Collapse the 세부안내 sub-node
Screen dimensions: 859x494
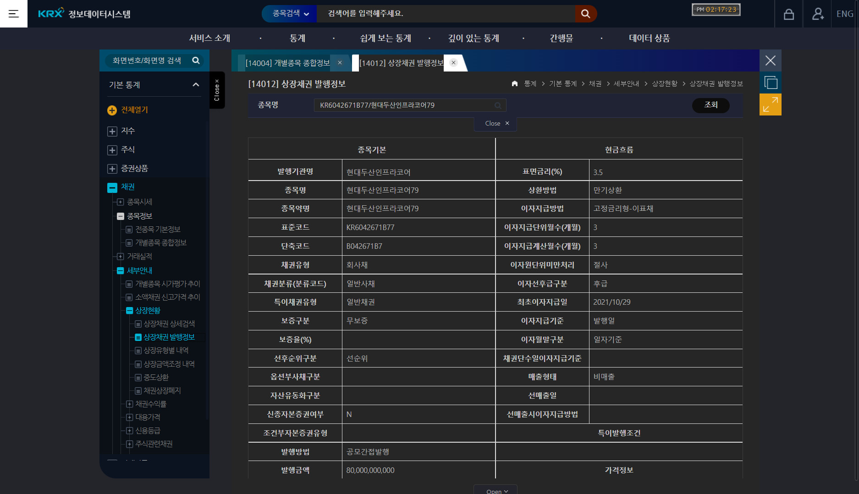pyautogui.click(x=121, y=270)
